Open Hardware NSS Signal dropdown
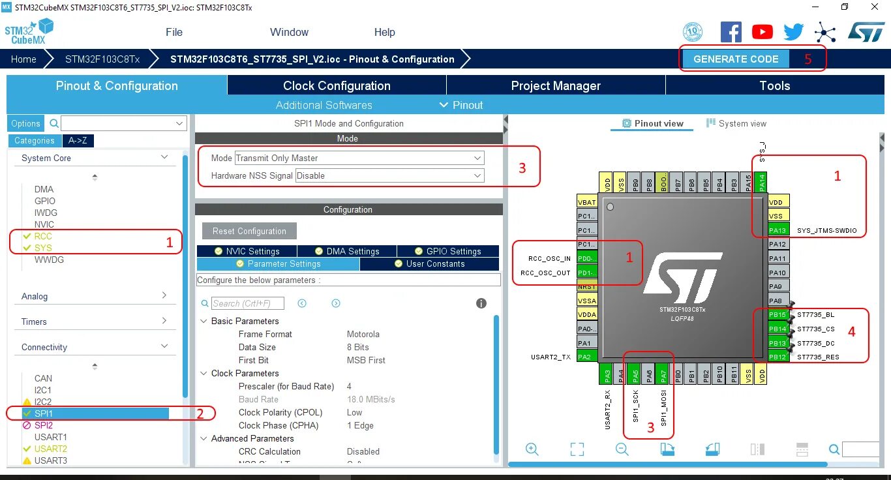 coord(390,175)
